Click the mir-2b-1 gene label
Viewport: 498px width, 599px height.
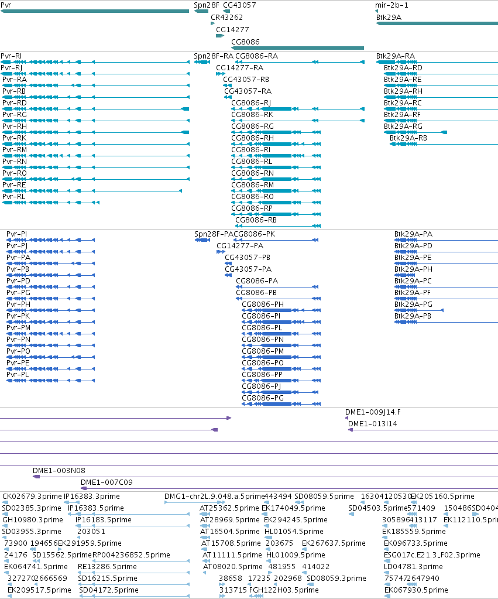pos(391,5)
